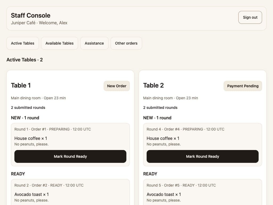Select the Table 1 title

click(x=21, y=85)
